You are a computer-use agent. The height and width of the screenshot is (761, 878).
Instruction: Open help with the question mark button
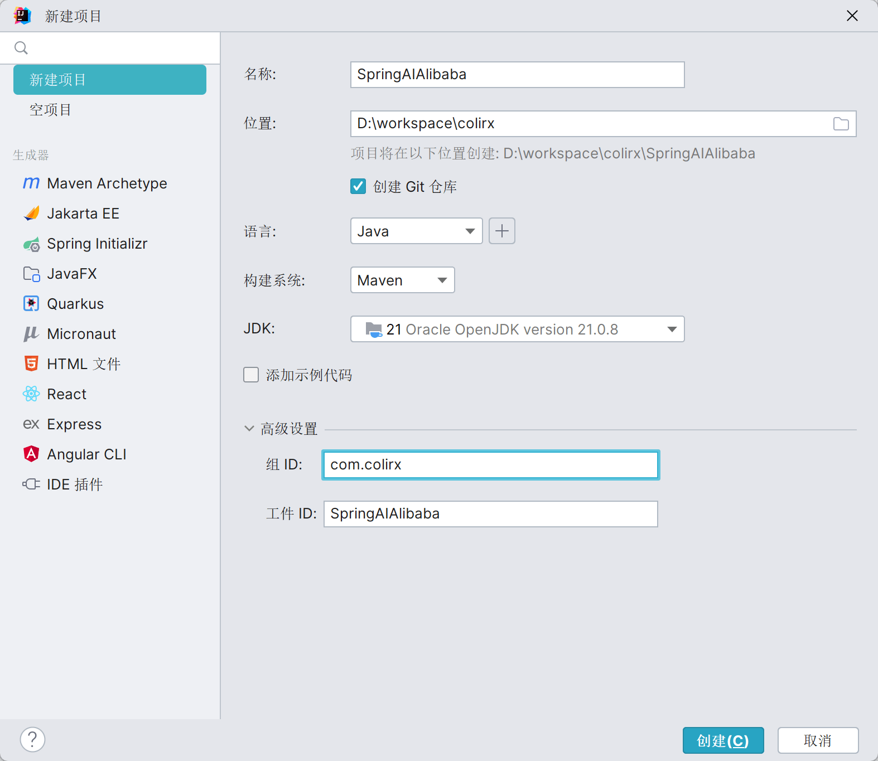point(32,740)
